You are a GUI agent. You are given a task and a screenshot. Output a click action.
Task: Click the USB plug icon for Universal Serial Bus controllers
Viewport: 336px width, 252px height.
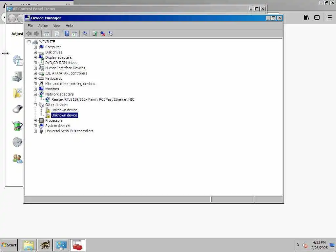point(41,131)
